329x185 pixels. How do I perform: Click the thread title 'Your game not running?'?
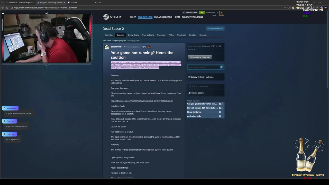(142, 55)
